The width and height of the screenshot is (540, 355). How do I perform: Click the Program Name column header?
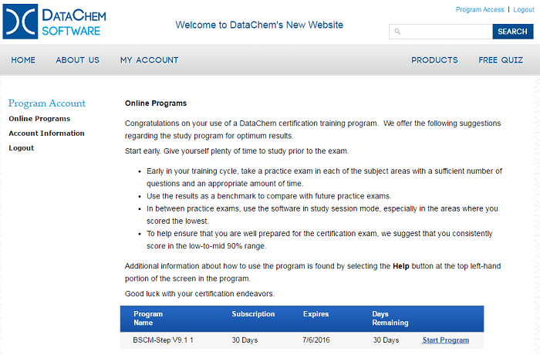(x=148, y=318)
